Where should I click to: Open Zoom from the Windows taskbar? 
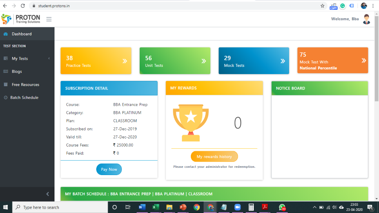[x=237, y=207]
